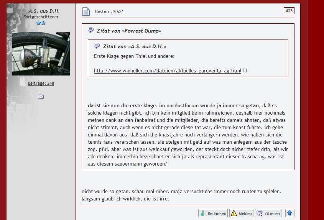Thank the post with the Bedanken button

coord(213,213)
